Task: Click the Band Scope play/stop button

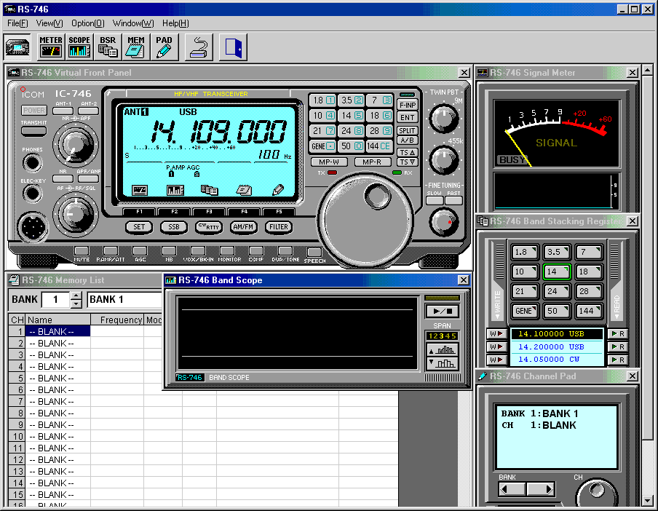Action: coord(443,312)
